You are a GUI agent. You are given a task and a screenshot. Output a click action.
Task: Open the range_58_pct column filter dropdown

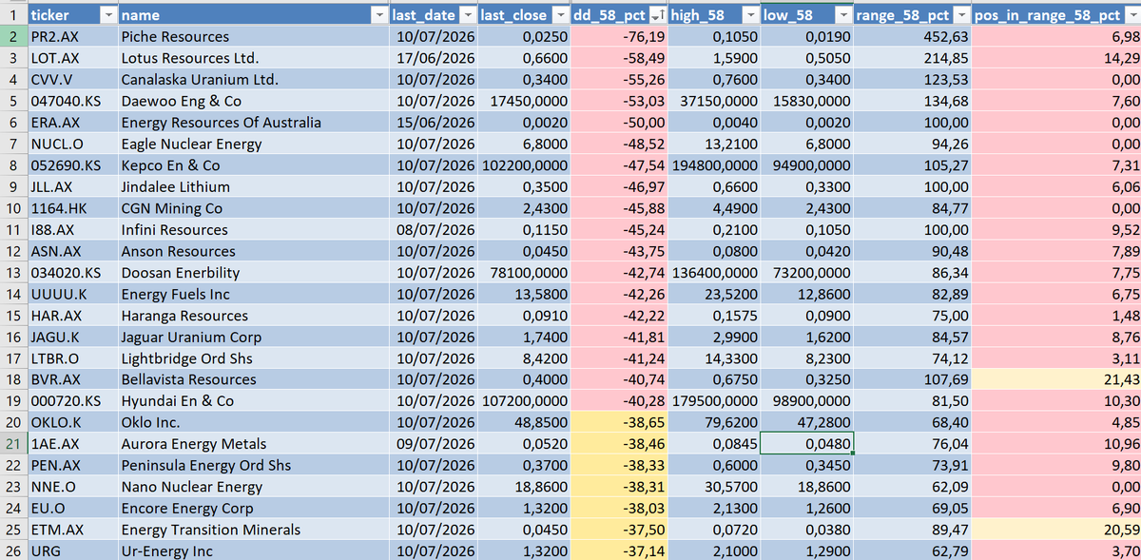click(x=961, y=15)
